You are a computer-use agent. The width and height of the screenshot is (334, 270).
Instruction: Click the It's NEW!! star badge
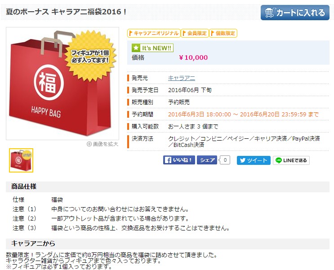point(152,48)
